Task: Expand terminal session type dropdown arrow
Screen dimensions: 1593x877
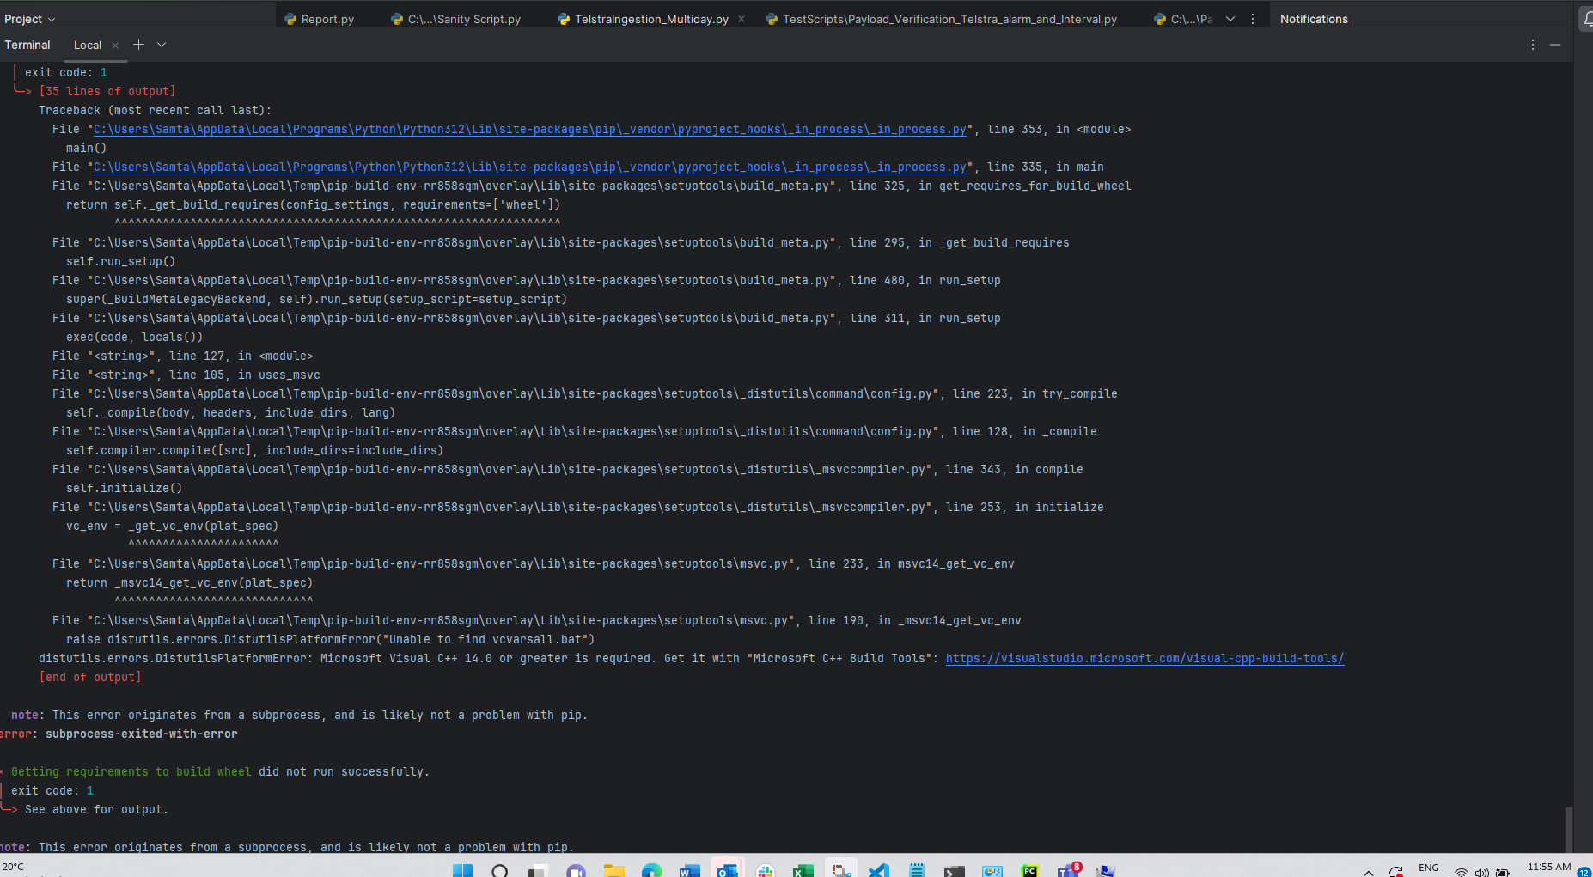Action: [x=162, y=45]
